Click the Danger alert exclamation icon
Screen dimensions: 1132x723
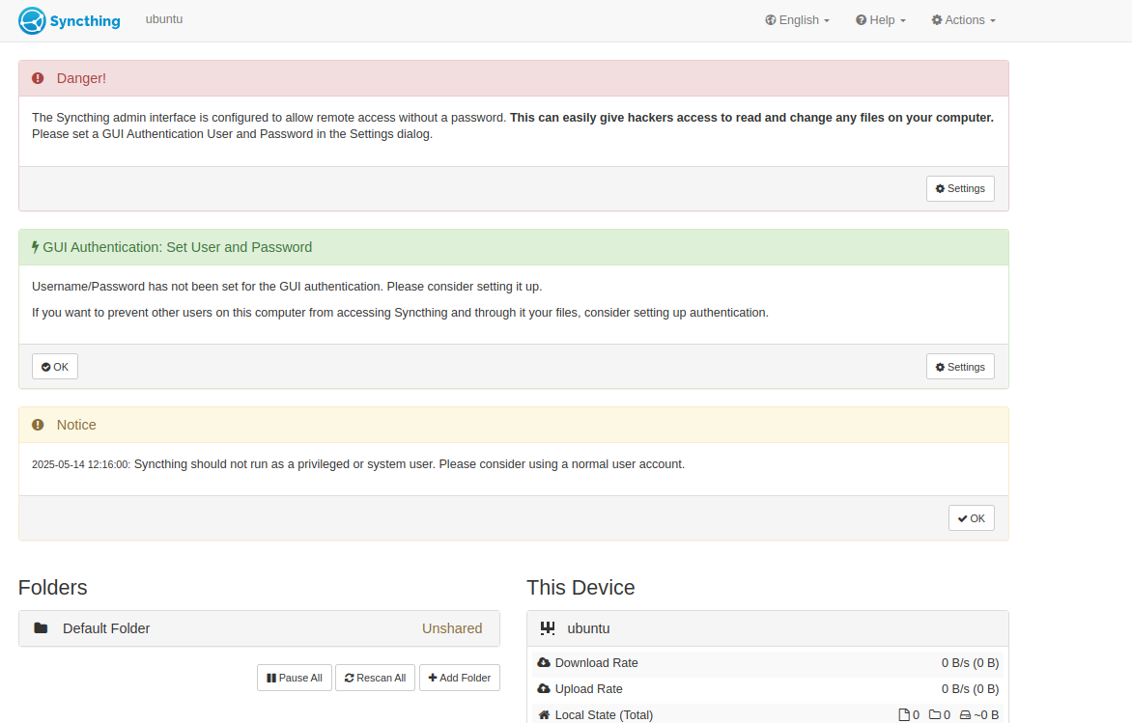pos(38,78)
